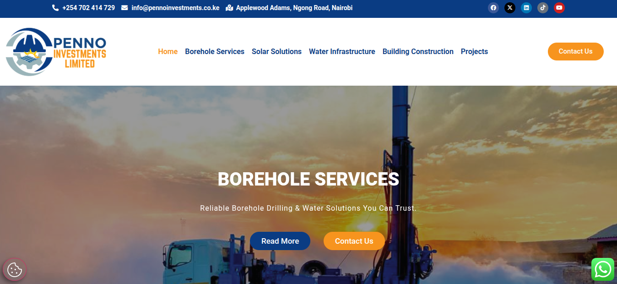Click info@pennoinvestments.co.ke email link
Screen dimensions: 617x284
tap(175, 8)
